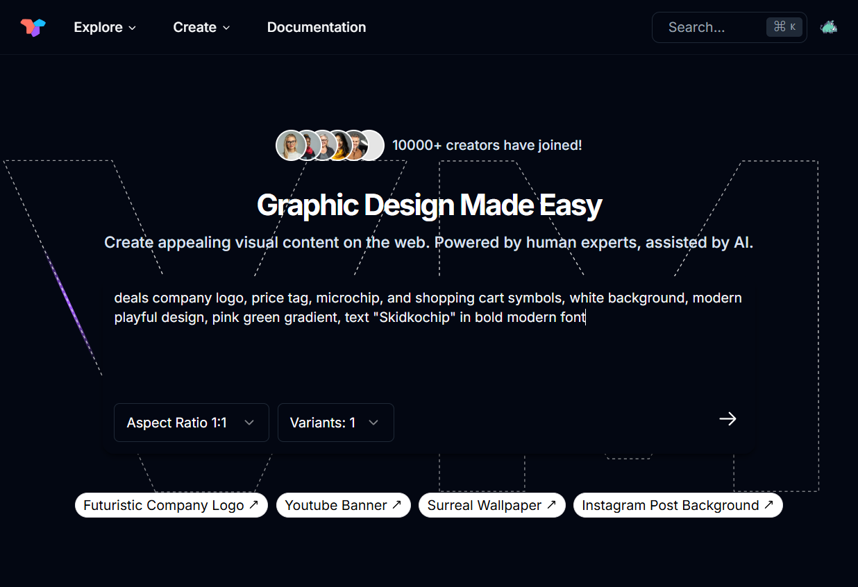Image resolution: width=858 pixels, height=587 pixels.
Task: Click the arrow on Instagram Post Background chip
Action: point(768,505)
